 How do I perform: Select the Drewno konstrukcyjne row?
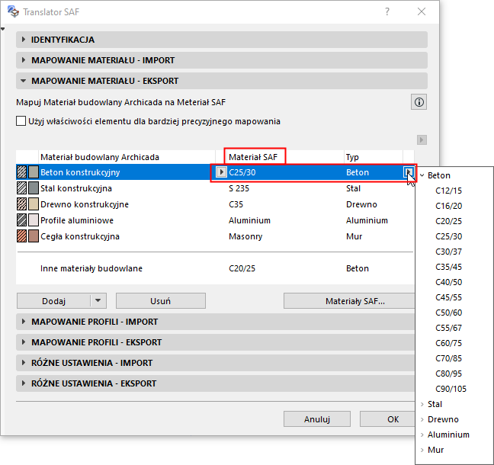pyautogui.click(x=215, y=204)
